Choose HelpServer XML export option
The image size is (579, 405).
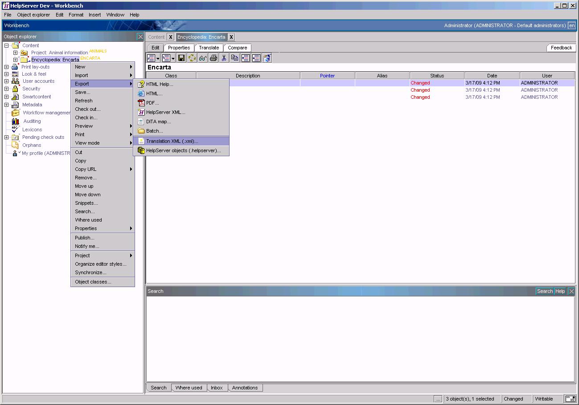coord(181,112)
